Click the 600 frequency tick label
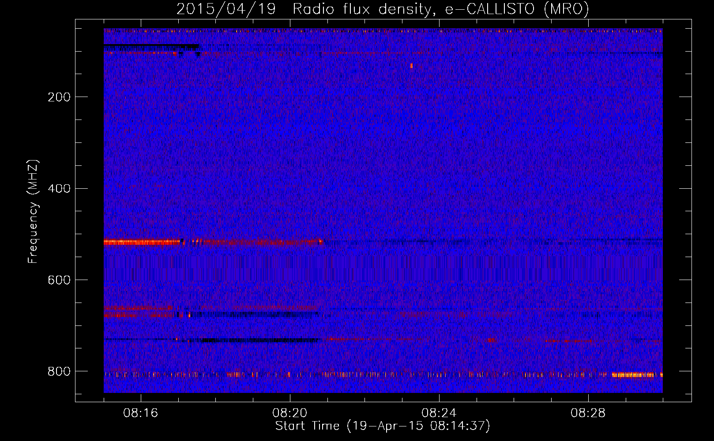 tap(59, 280)
